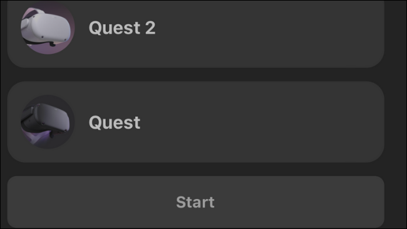Click the "Quest" text label
407x229 pixels.
click(x=115, y=122)
